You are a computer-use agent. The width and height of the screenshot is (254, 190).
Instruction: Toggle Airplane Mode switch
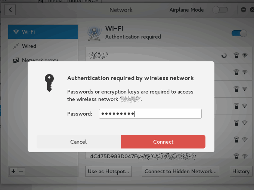tap(220, 10)
